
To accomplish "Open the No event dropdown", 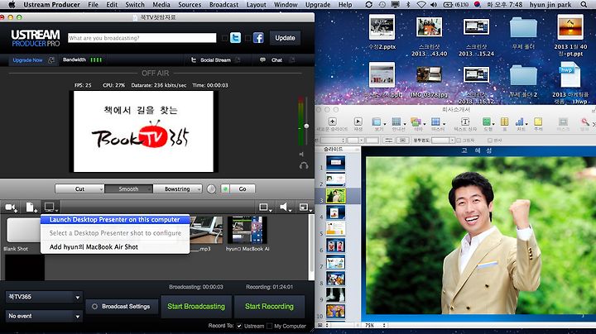I will [44, 316].
